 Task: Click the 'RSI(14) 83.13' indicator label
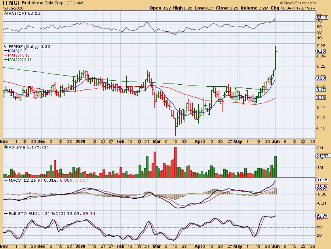(x=24, y=13)
